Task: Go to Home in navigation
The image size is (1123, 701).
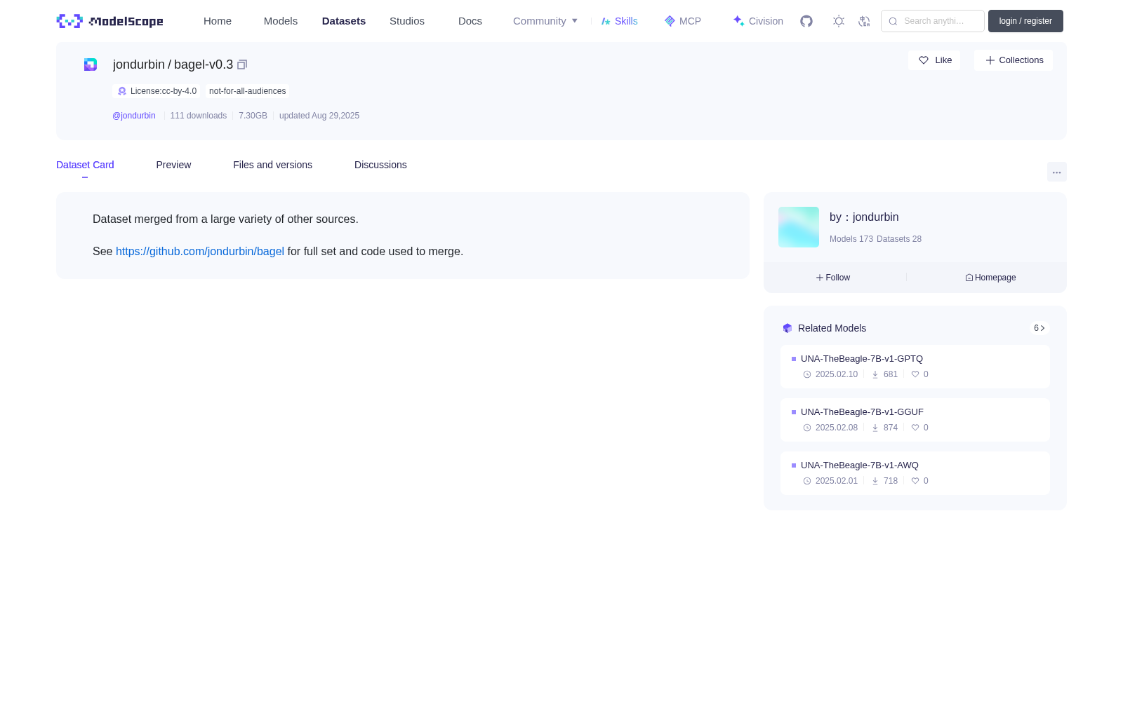Action: pyautogui.click(x=218, y=21)
